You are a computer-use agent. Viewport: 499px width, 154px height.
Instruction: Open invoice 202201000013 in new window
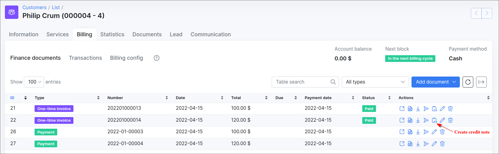[402, 109]
